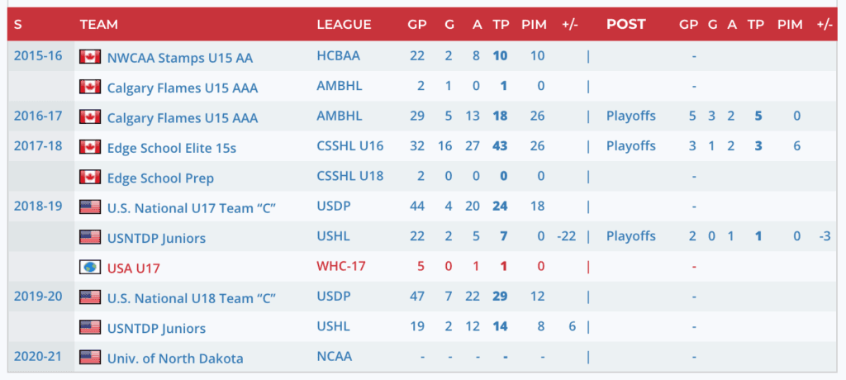
Task: Click the LEAGUE column header
Action: (344, 24)
